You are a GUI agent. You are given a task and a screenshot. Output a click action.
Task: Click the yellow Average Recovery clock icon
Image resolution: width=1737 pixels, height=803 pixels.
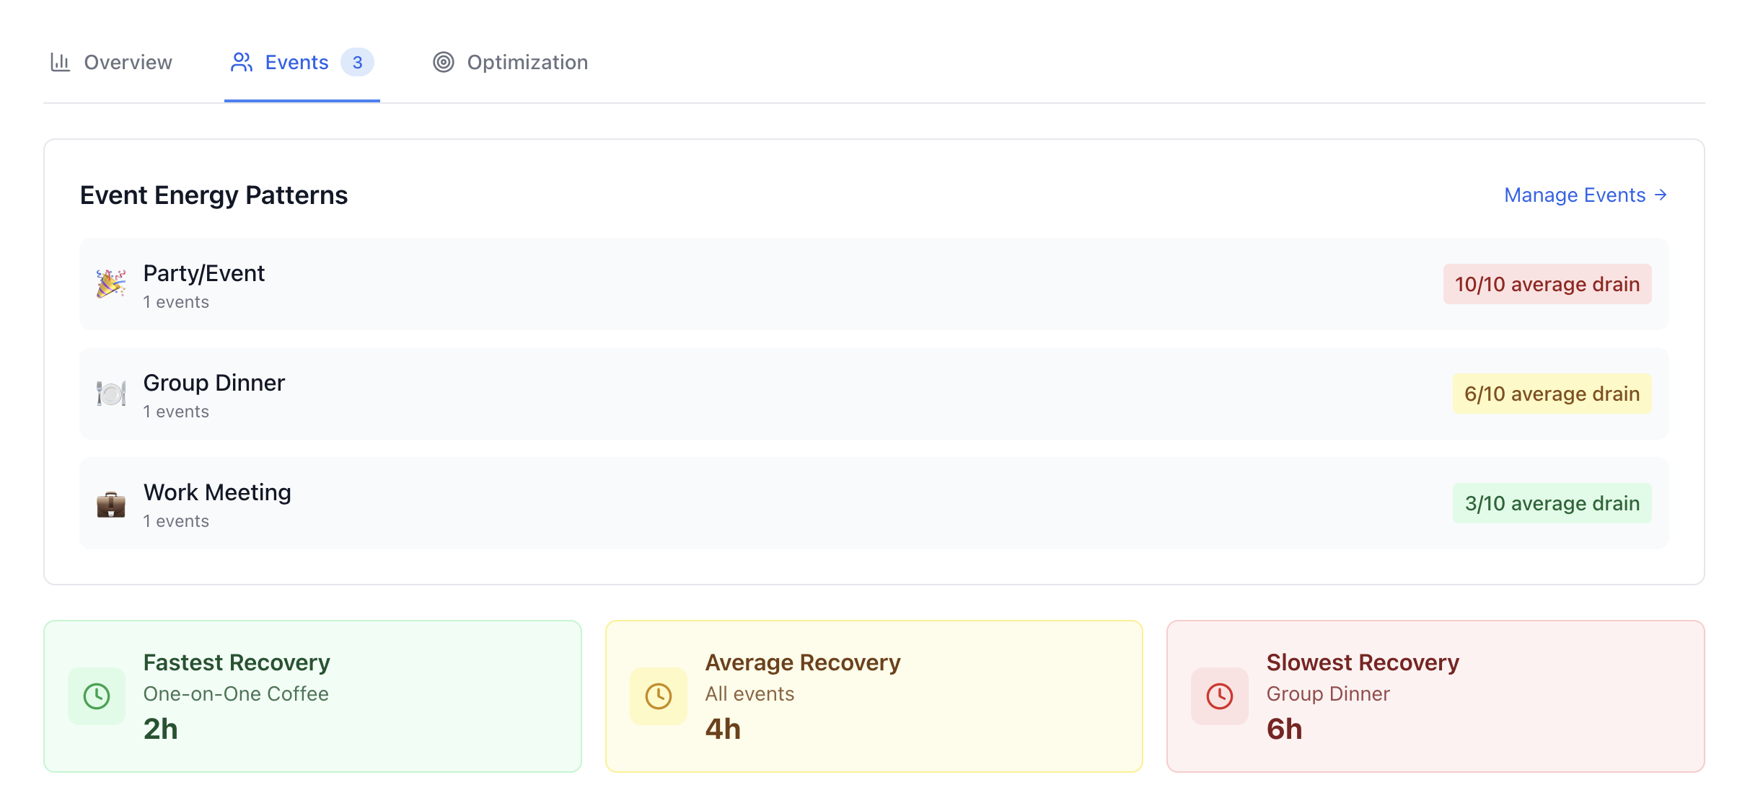click(659, 696)
